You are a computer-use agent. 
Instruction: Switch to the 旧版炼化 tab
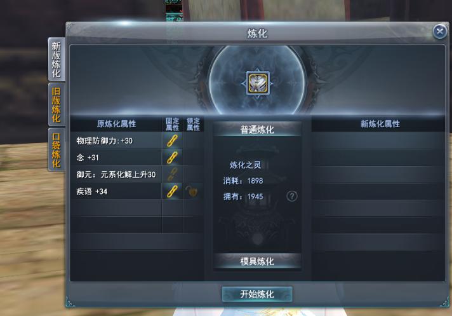coord(56,105)
